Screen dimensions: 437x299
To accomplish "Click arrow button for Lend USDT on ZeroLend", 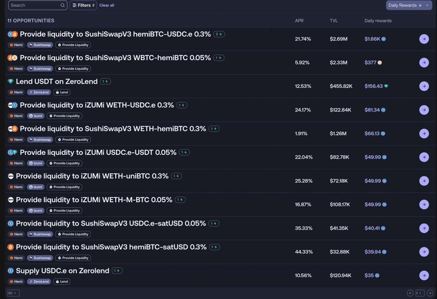I will point(424,86).
